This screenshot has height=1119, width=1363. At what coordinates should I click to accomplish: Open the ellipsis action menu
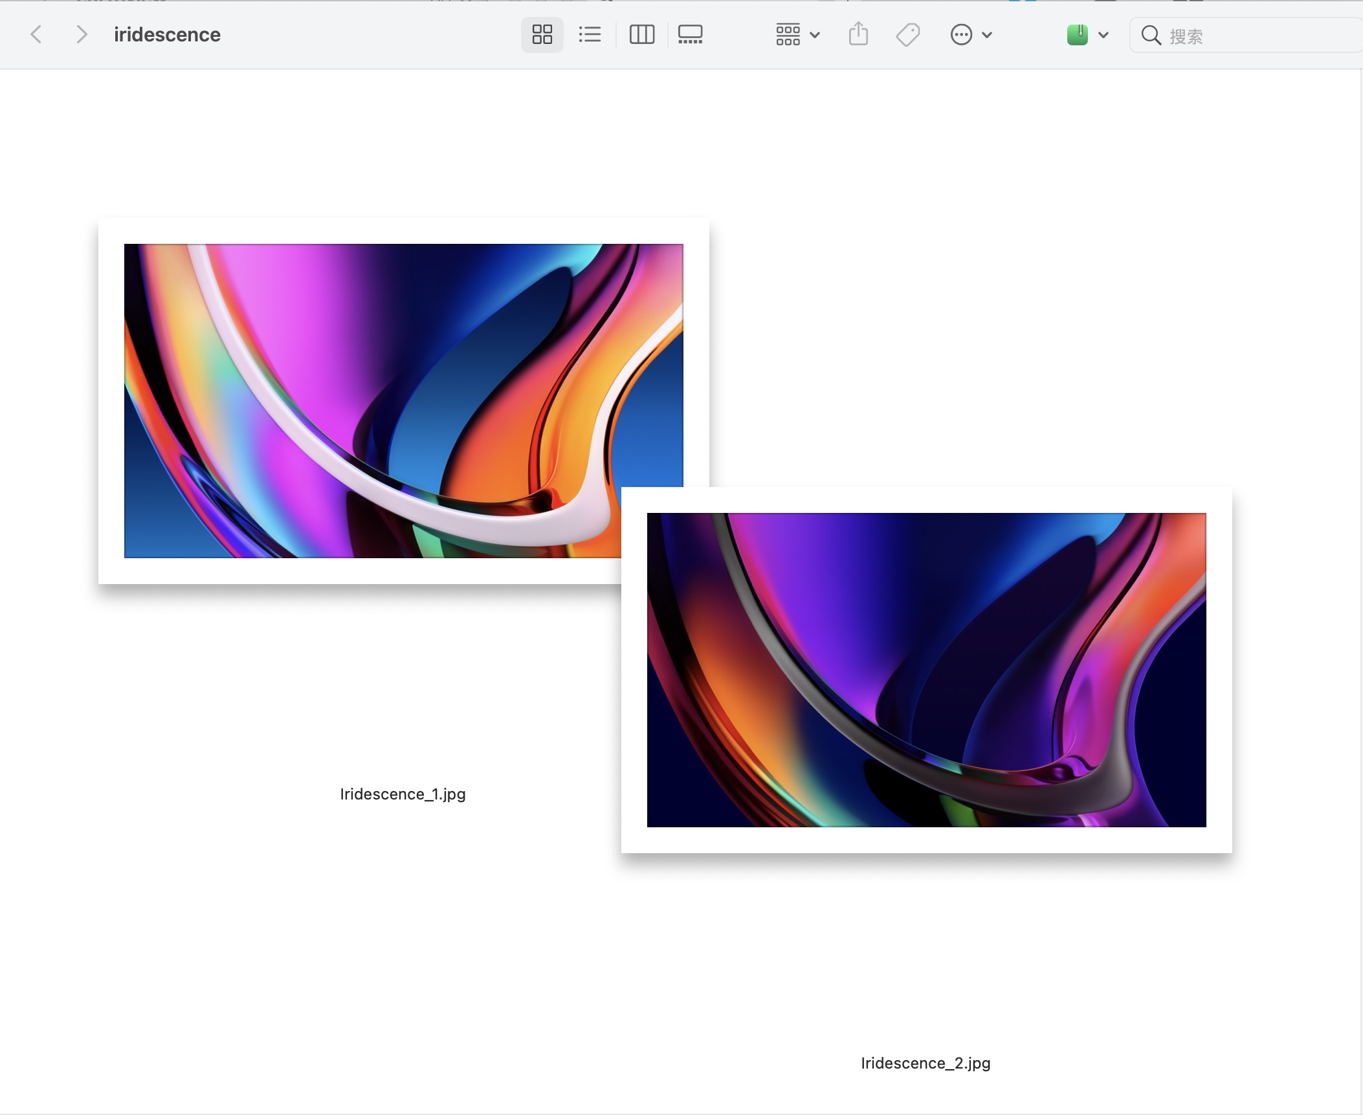tap(961, 34)
